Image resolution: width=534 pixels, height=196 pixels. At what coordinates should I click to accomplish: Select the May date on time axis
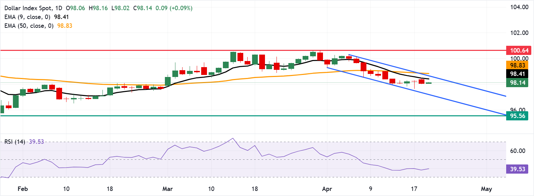pyautogui.click(x=486, y=189)
